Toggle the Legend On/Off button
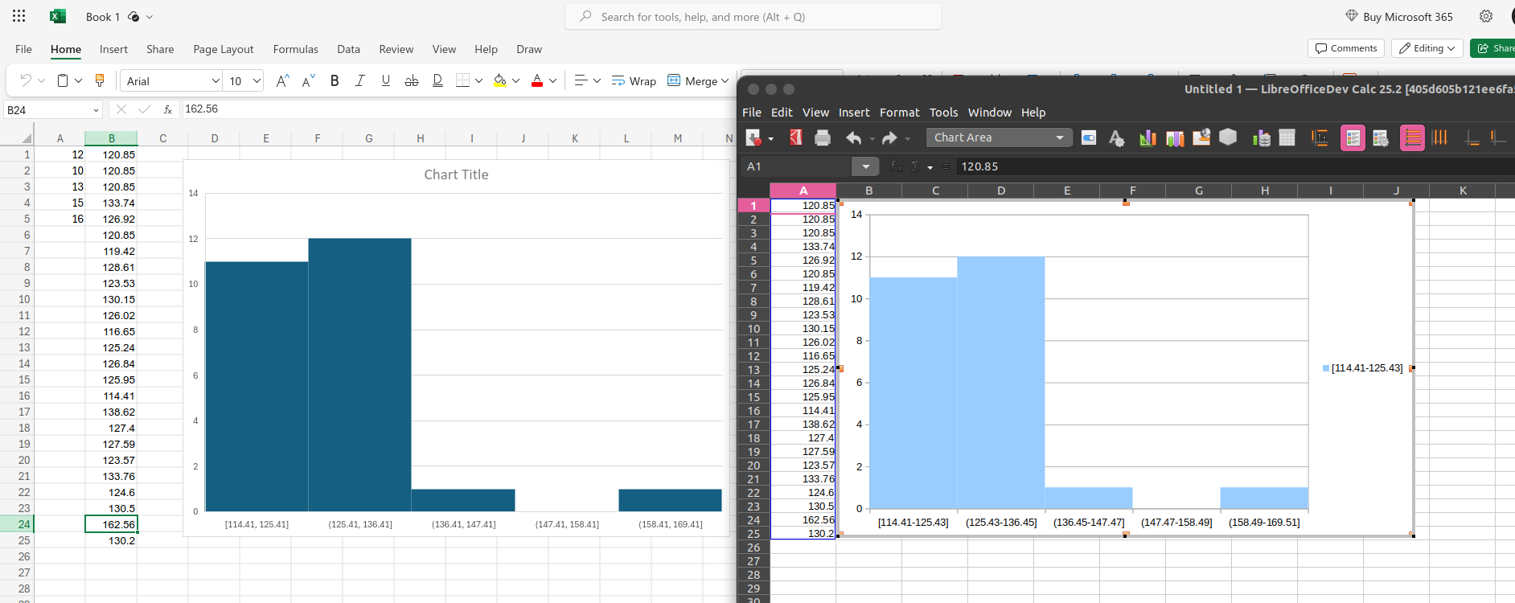The image size is (1515, 603). click(x=1353, y=137)
